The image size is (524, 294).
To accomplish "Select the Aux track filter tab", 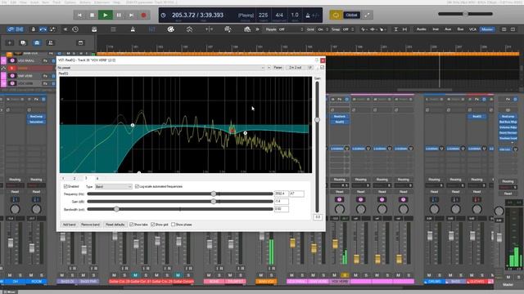I will point(448,29).
